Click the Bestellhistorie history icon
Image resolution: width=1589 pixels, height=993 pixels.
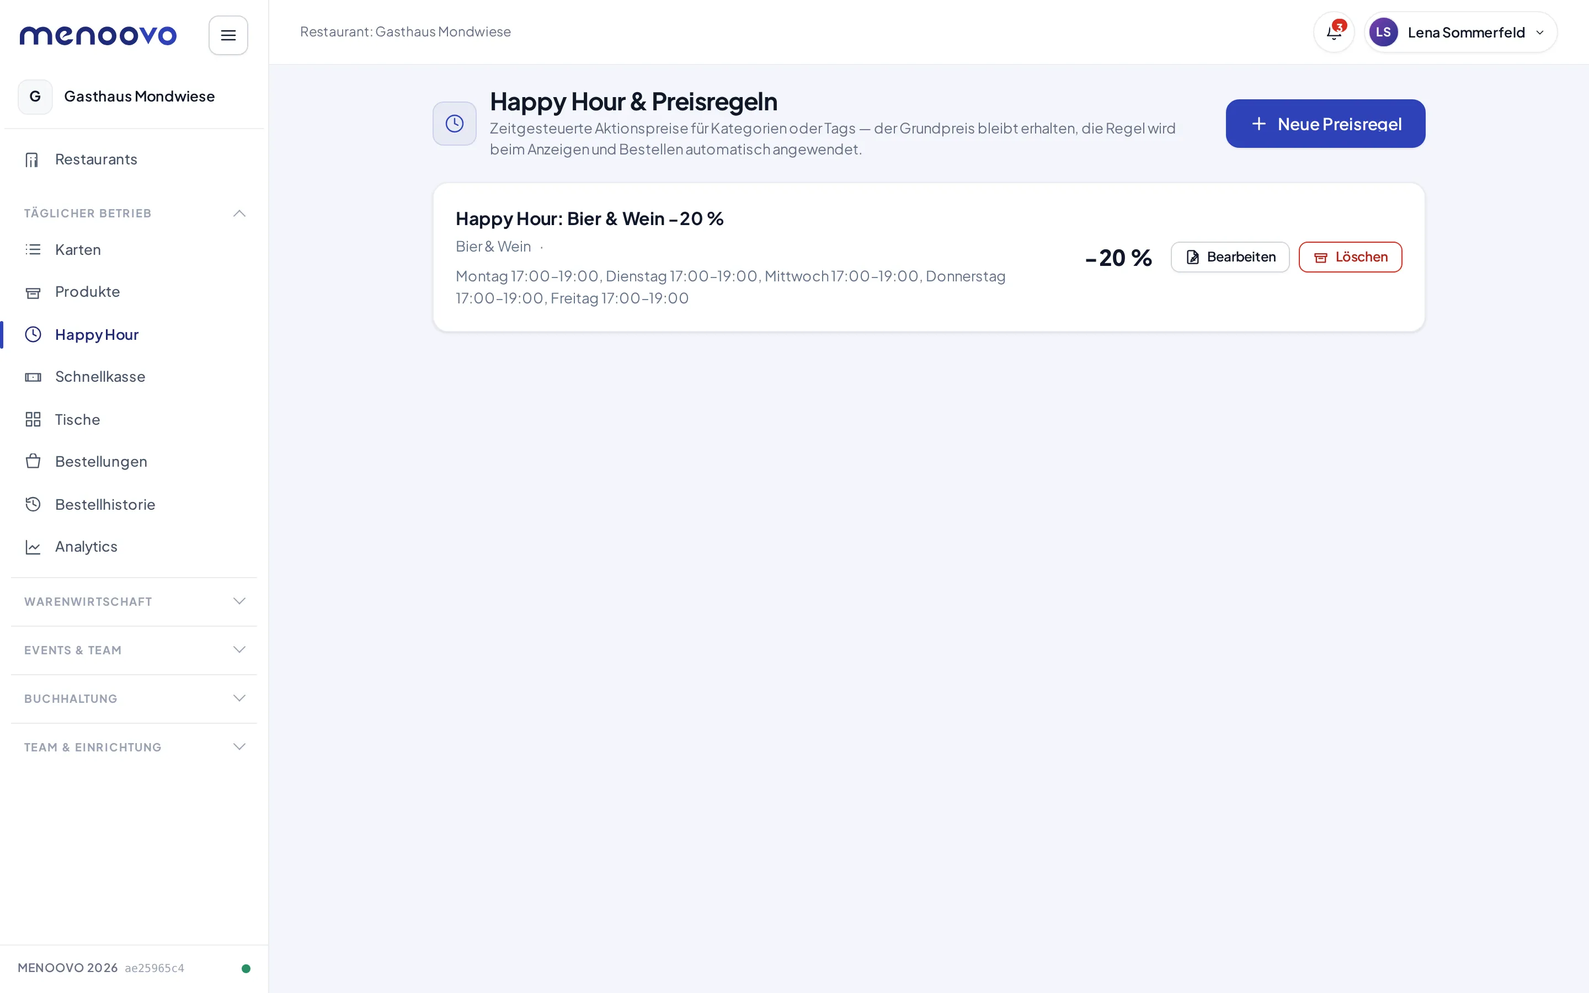click(33, 504)
